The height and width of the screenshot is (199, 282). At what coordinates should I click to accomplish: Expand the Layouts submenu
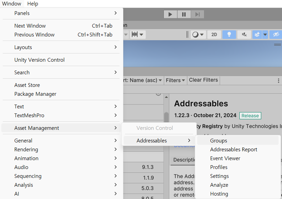pos(61,47)
